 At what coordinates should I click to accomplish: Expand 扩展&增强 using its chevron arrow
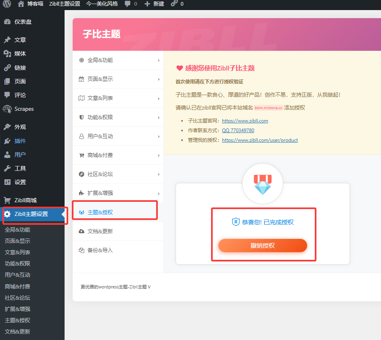pyautogui.click(x=159, y=193)
